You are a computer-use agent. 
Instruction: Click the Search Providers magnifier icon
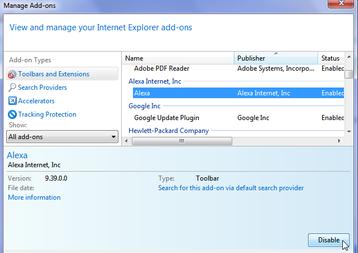click(12, 88)
